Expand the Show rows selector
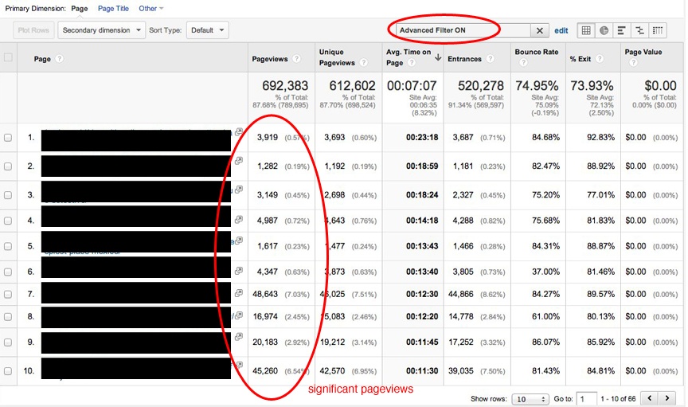The image size is (688, 407). click(x=530, y=398)
